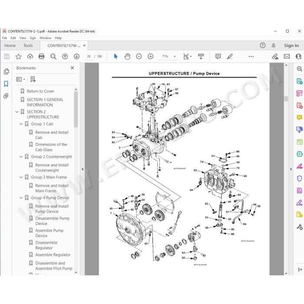Image resolution: width=304 pixels, height=304 pixels.
Task: Click the 71% zoom value field
Action: pyautogui.click(x=165, y=56)
